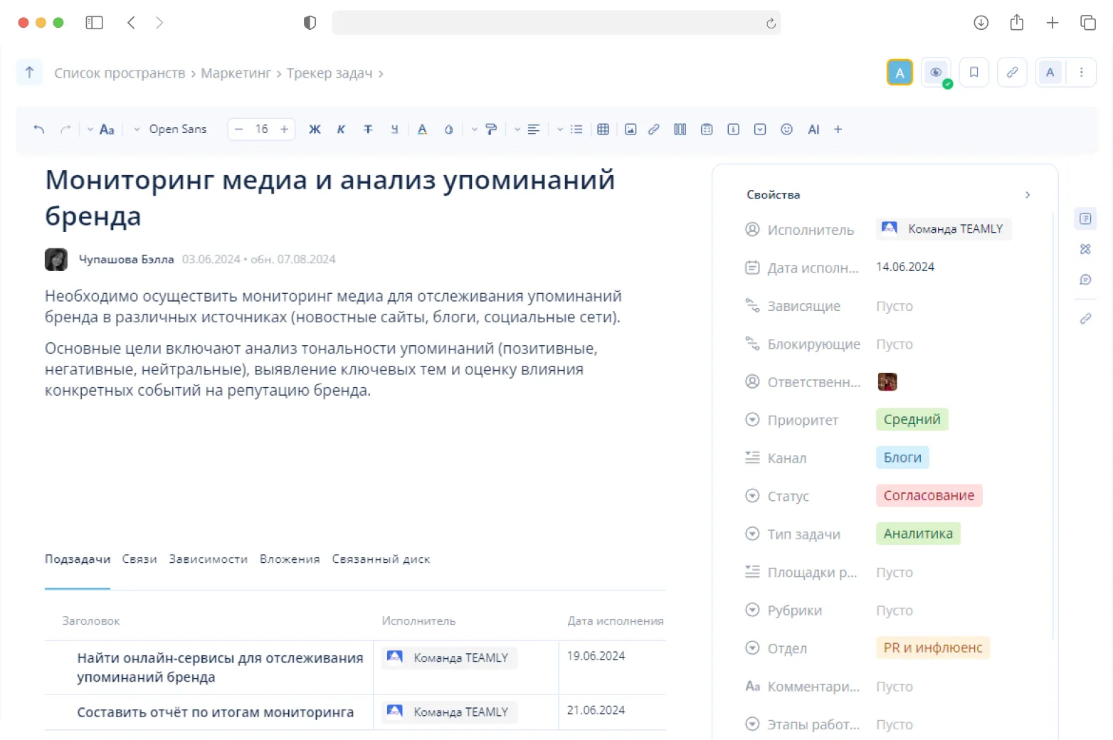Image resolution: width=1113 pixels, height=740 pixels.
Task: Click the Ответственный avatar photo
Action: (887, 382)
